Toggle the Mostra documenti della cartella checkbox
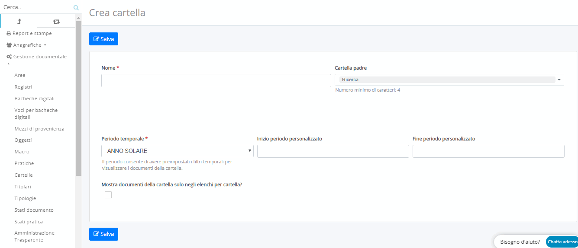Screen dimensions: 578x248 pos(108,195)
